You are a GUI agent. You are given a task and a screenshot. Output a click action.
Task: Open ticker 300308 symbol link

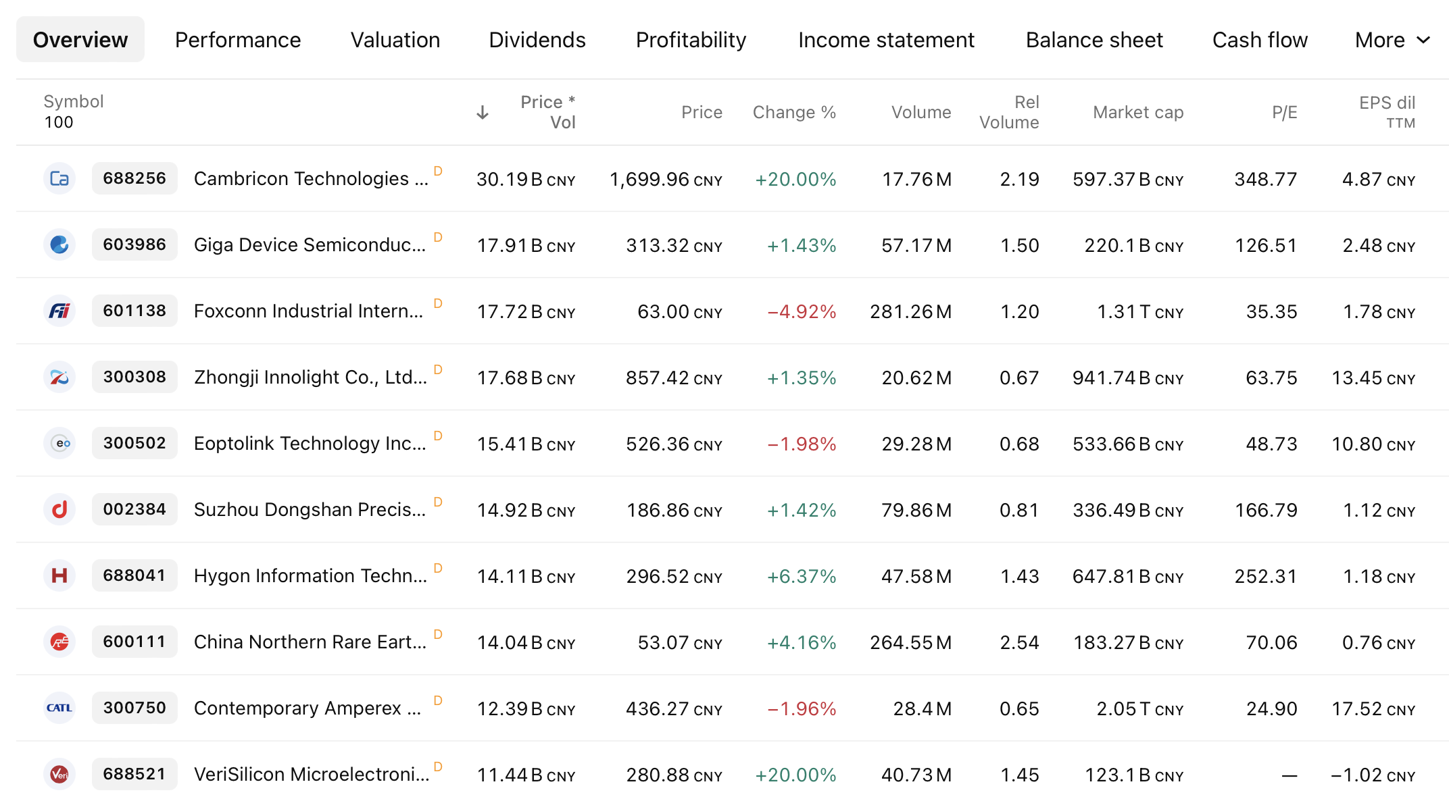pyautogui.click(x=134, y=377)
